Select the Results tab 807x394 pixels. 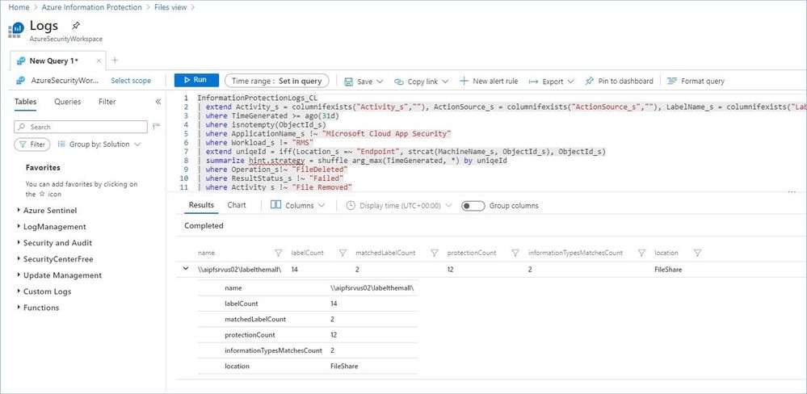click(201, 205)
